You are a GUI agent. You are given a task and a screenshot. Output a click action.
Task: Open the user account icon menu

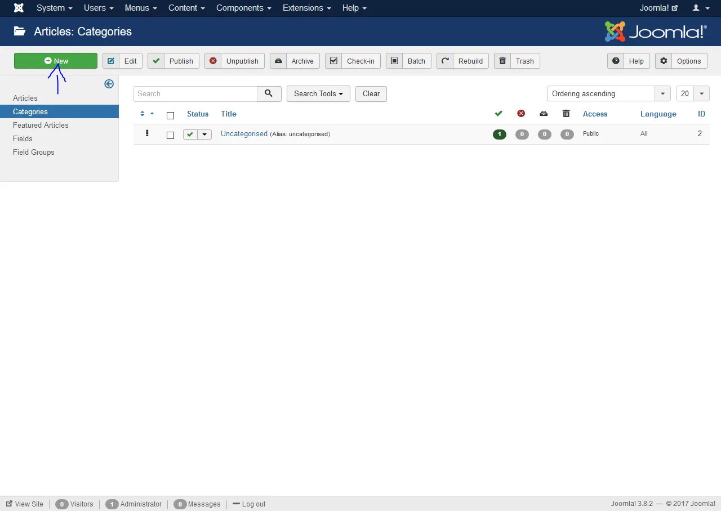(x=701, y=8)
